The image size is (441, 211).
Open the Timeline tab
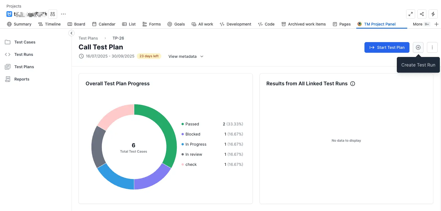point(50,24)
